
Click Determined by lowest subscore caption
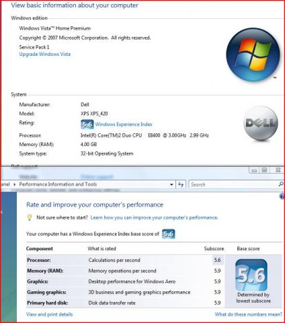click(x=253, y=297)
